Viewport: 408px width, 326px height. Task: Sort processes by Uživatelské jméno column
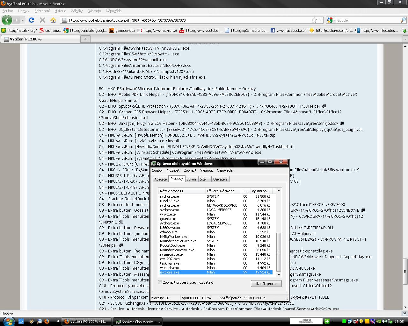pos(223,191)
